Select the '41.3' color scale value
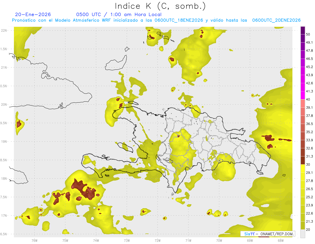This screenshot has width=315, height=244. pos(309,91)
